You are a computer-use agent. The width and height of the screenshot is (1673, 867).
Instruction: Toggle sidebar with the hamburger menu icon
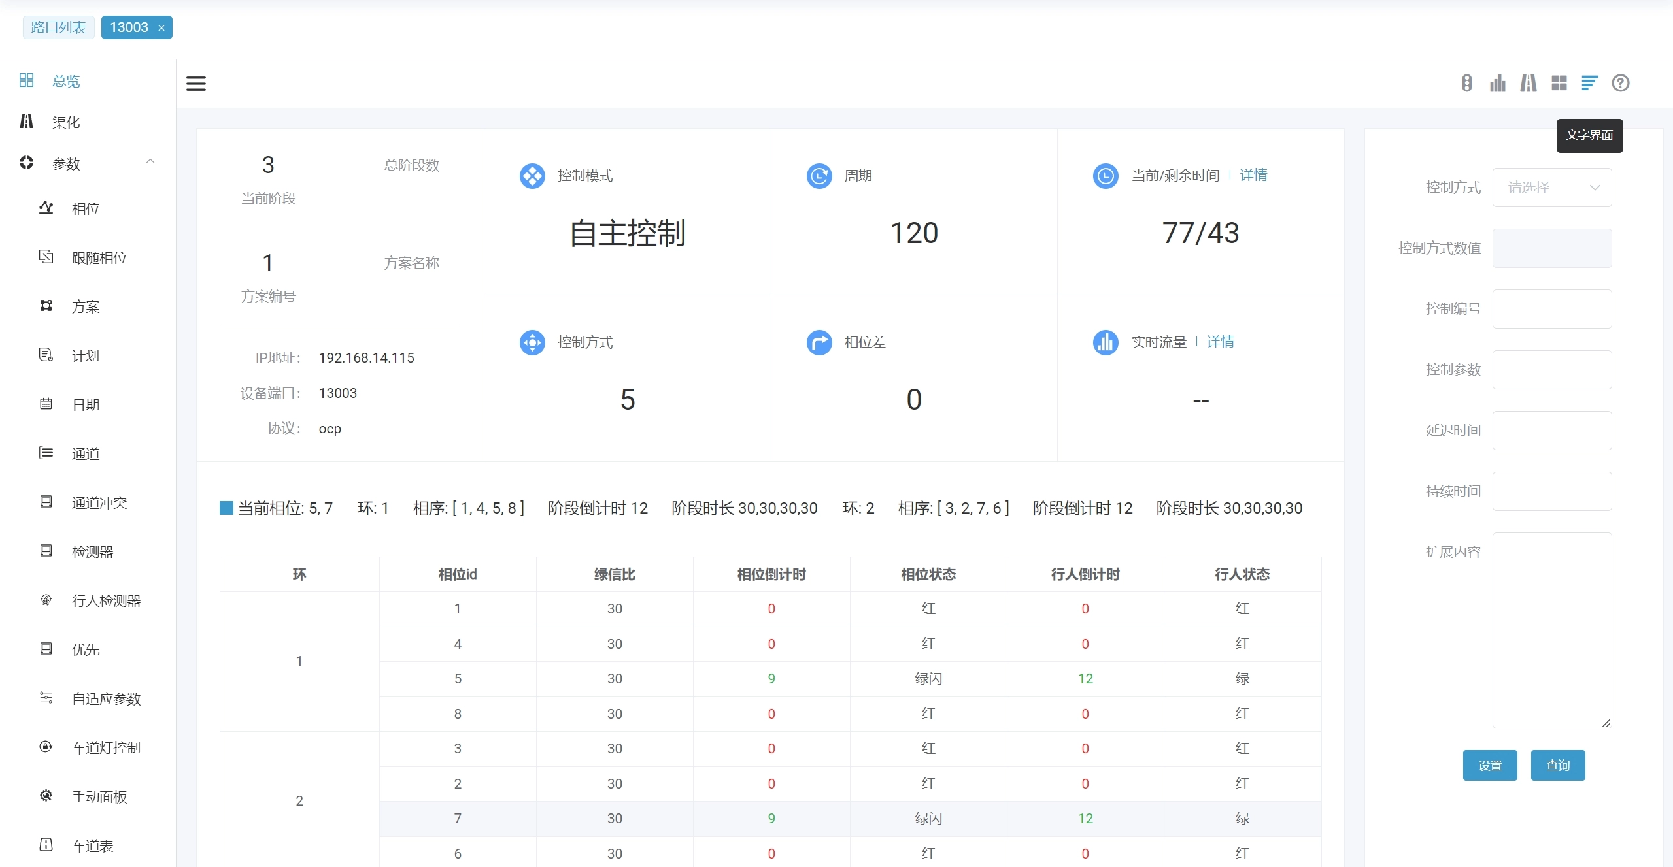click(196, 84)
